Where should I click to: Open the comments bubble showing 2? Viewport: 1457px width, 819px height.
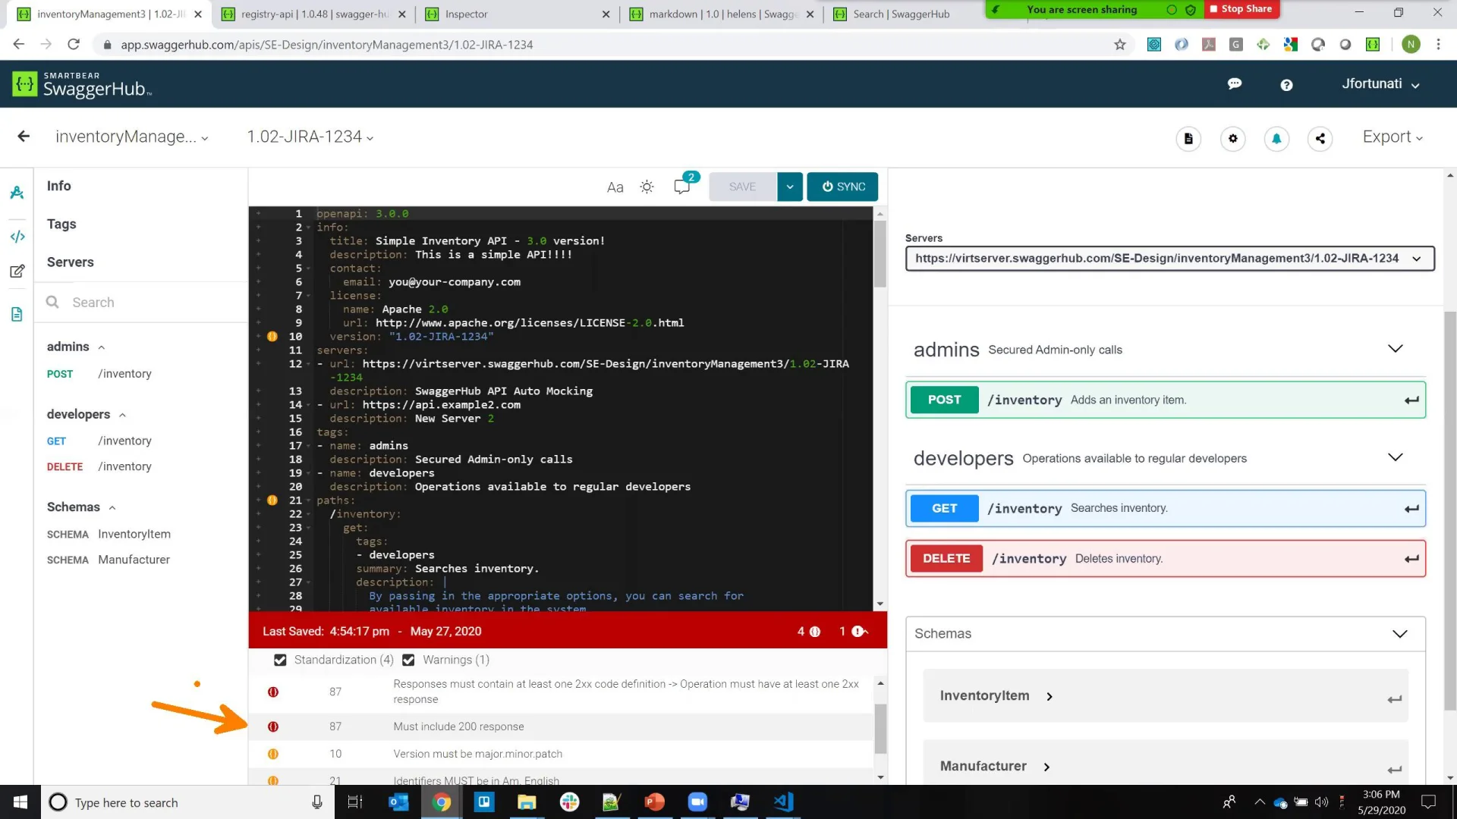681,187
